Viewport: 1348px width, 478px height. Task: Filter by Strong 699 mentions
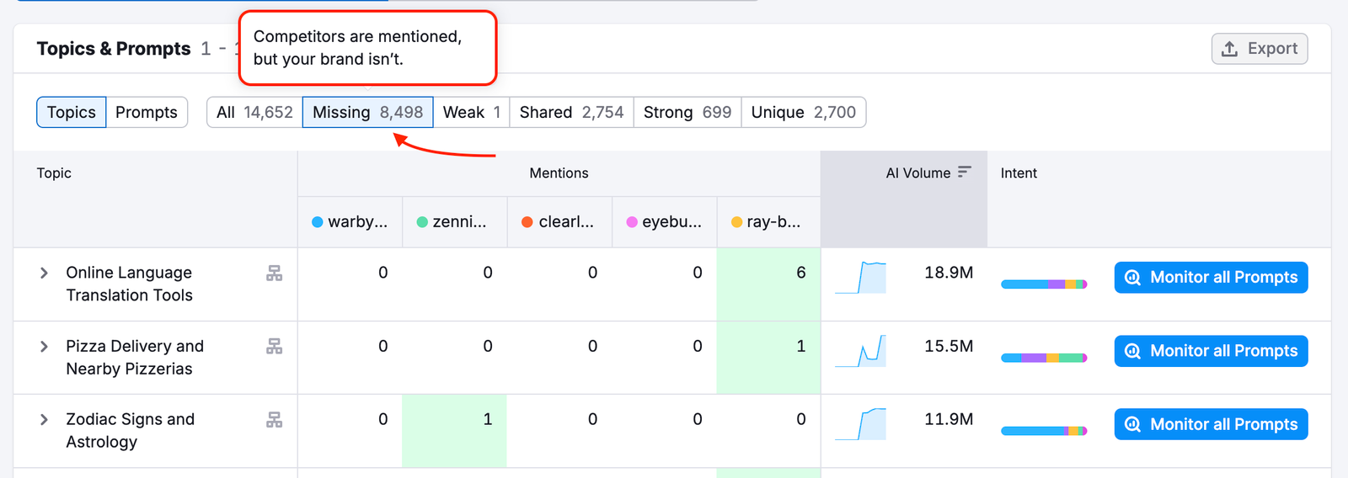tap(687, 112)
